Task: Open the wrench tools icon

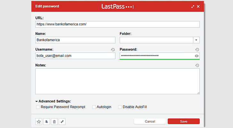Action: pyautogui.click(x=62, y=122)
